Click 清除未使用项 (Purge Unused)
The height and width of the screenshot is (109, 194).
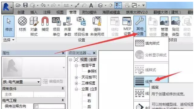coord(97,26)
